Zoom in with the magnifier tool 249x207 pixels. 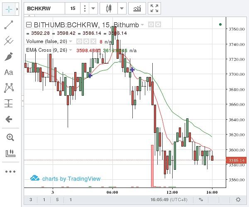[9, 137]
